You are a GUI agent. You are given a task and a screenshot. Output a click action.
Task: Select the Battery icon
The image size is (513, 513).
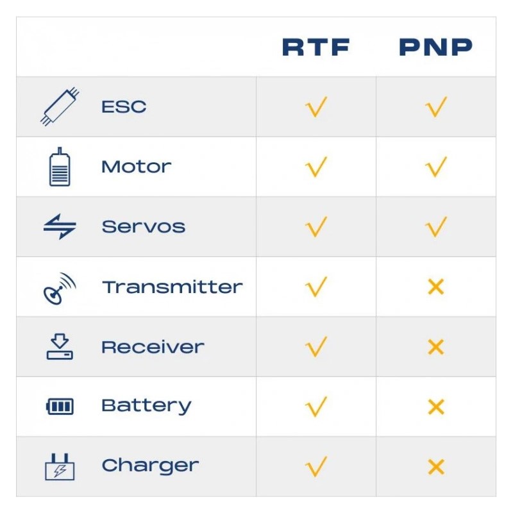click(x=60, y=407)
